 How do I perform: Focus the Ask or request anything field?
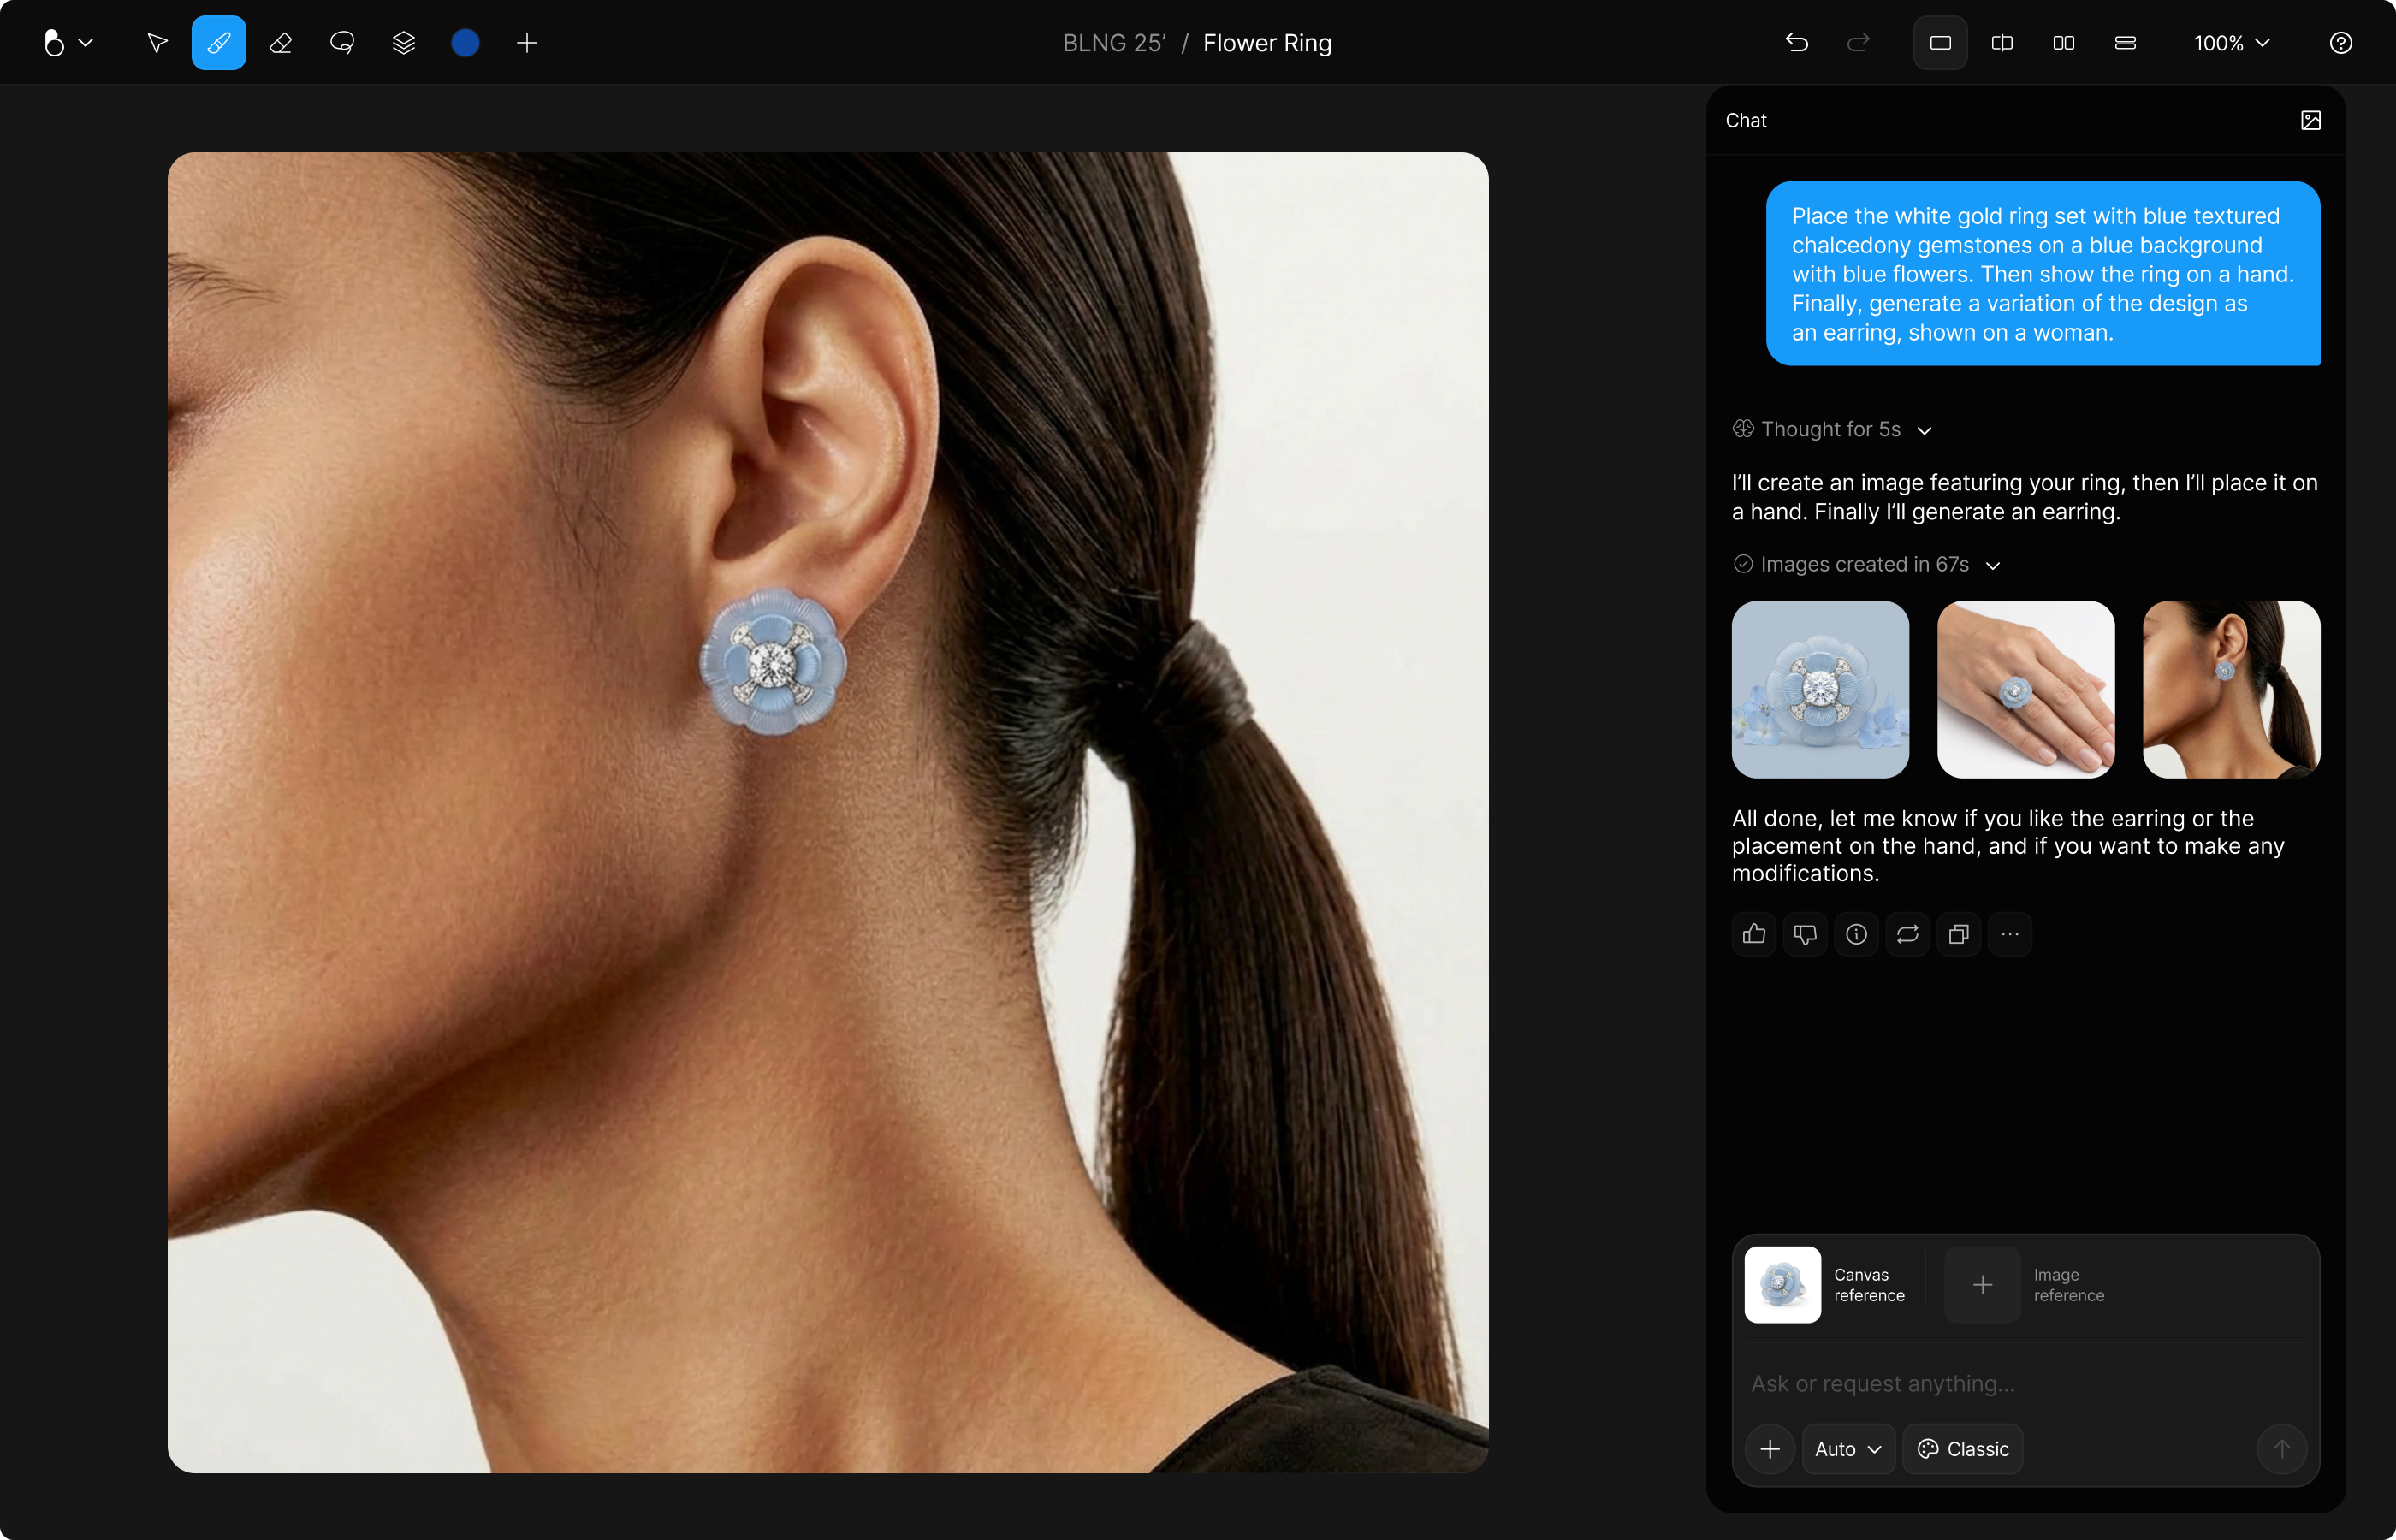(2026, 1383)
